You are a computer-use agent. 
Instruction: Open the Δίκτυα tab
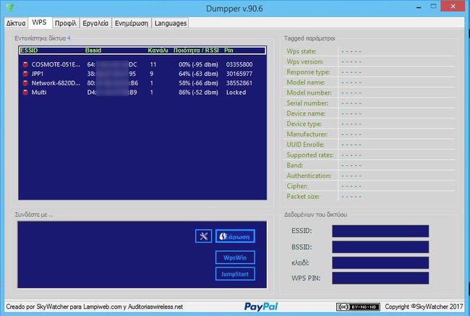pyautogui.click(x=16, y=23)
